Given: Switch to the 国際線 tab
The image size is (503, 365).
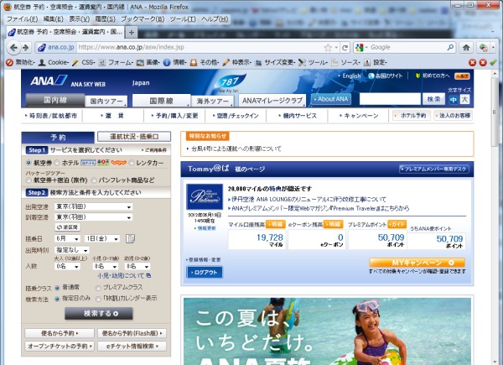Looking at the screenshot, I should point(161,101).
